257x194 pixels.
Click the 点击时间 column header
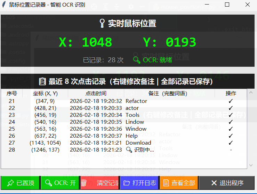point(96,93)
